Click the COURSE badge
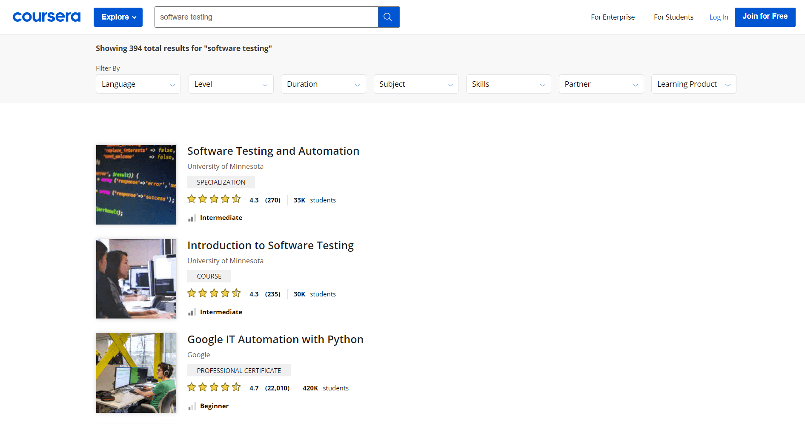This screenshot has height=424, width=805. tap(209, 276)
